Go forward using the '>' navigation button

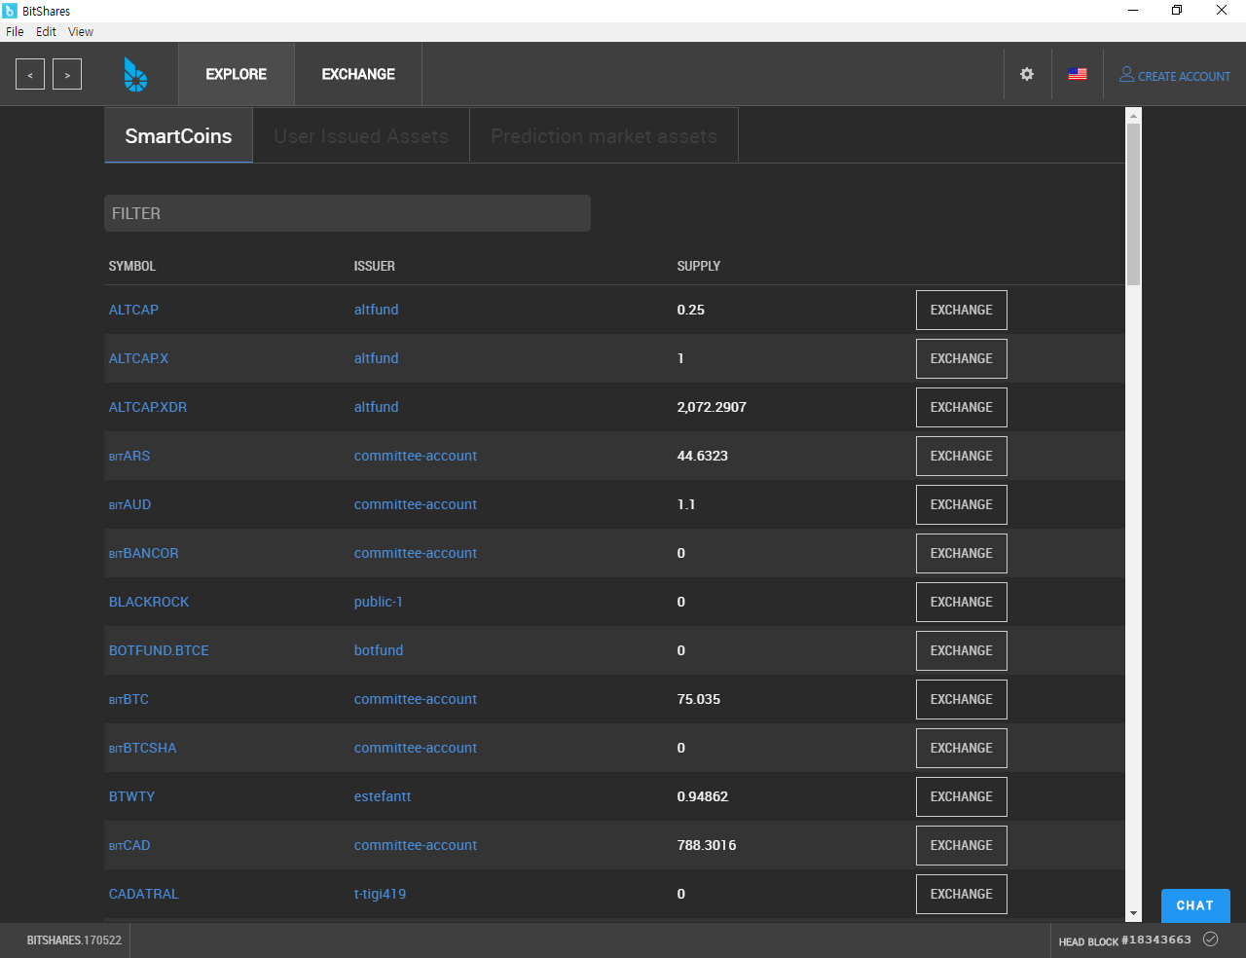[x=67, y=74]
